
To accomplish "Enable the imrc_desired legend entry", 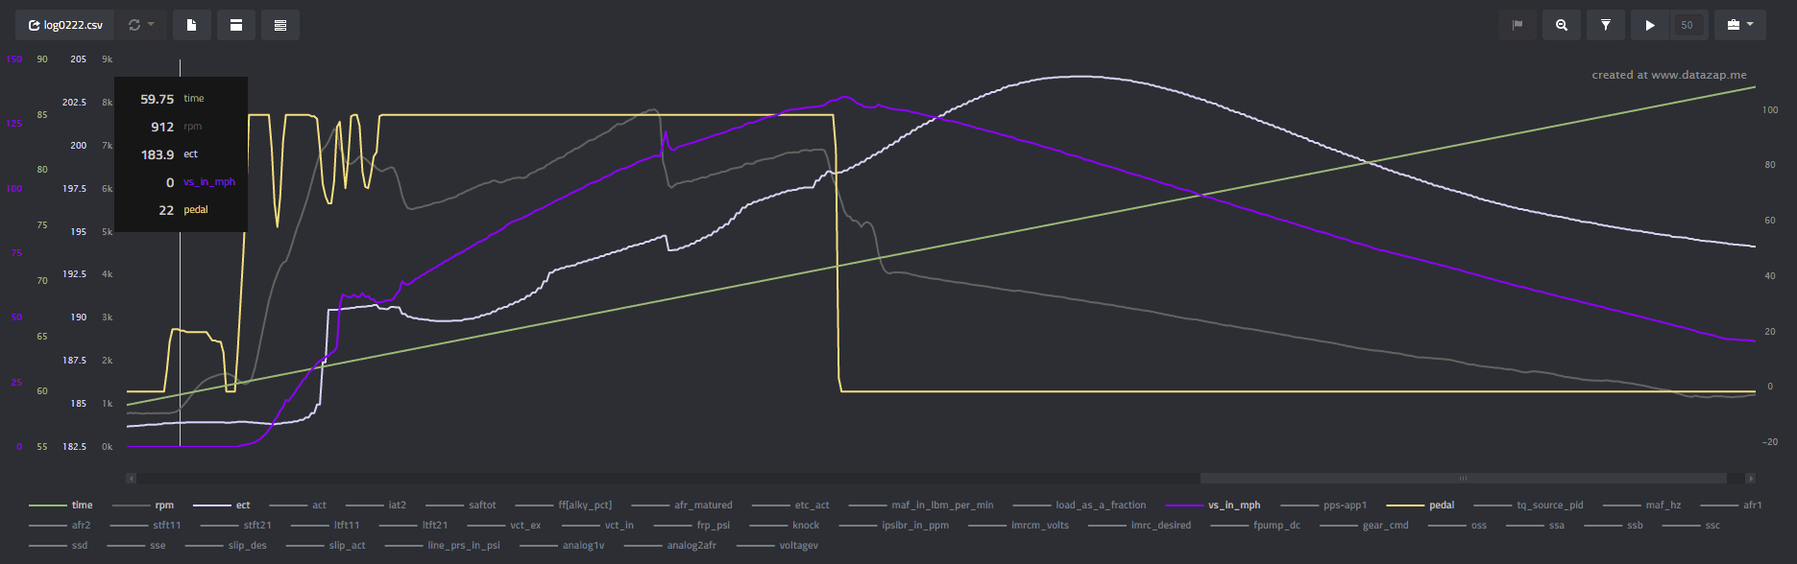I will click(x=1140, y=525).
